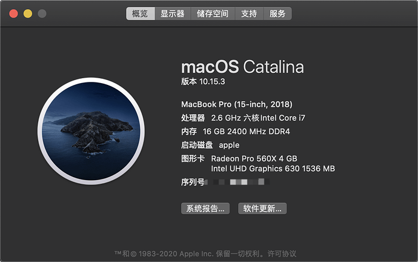The width and height of the screenshot is (418, 262).
Task: Click the Radeon Pro 560X 4 GB text
Action: pyautogui.click(x=254, y=158)
